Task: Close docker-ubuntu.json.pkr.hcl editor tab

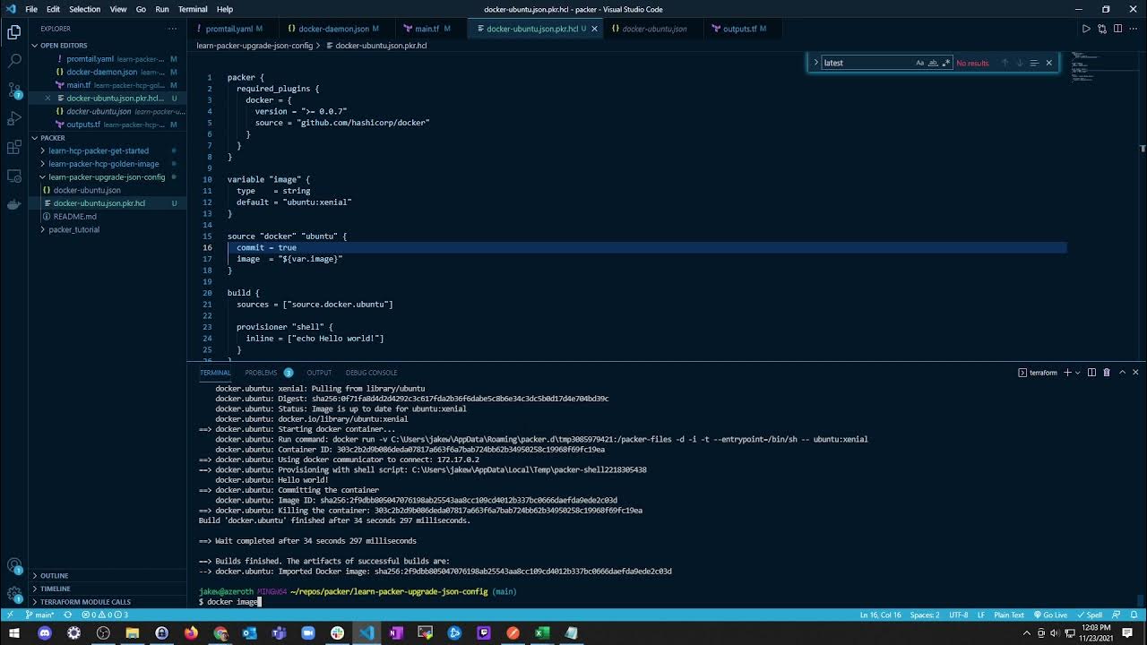Action: point(594,29)
